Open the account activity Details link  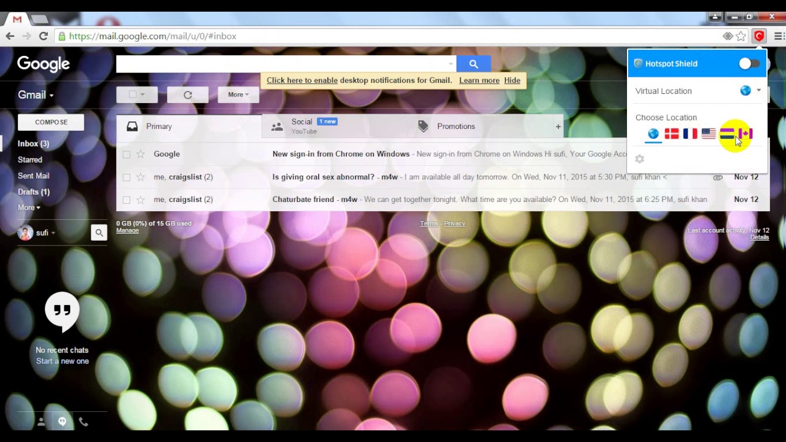click(x=760, y=237)
